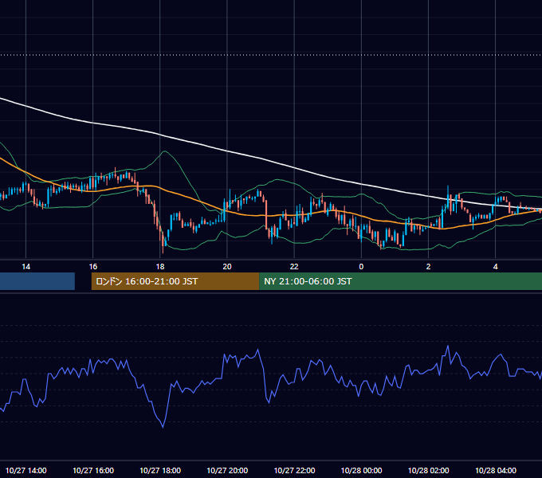Viewport: 542px width, 478px height.
Task: Click the 4 hour axis label
Action: coord(495,267)
